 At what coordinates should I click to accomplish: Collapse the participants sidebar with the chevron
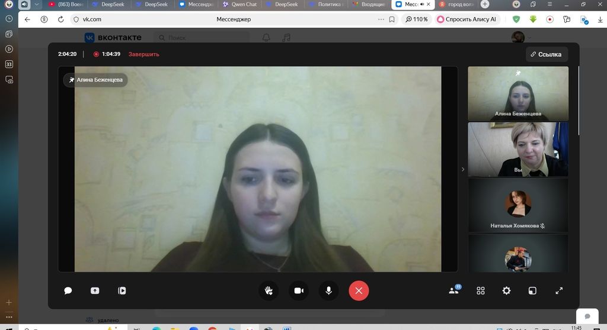pyautogui.click(x=463, y=170)
